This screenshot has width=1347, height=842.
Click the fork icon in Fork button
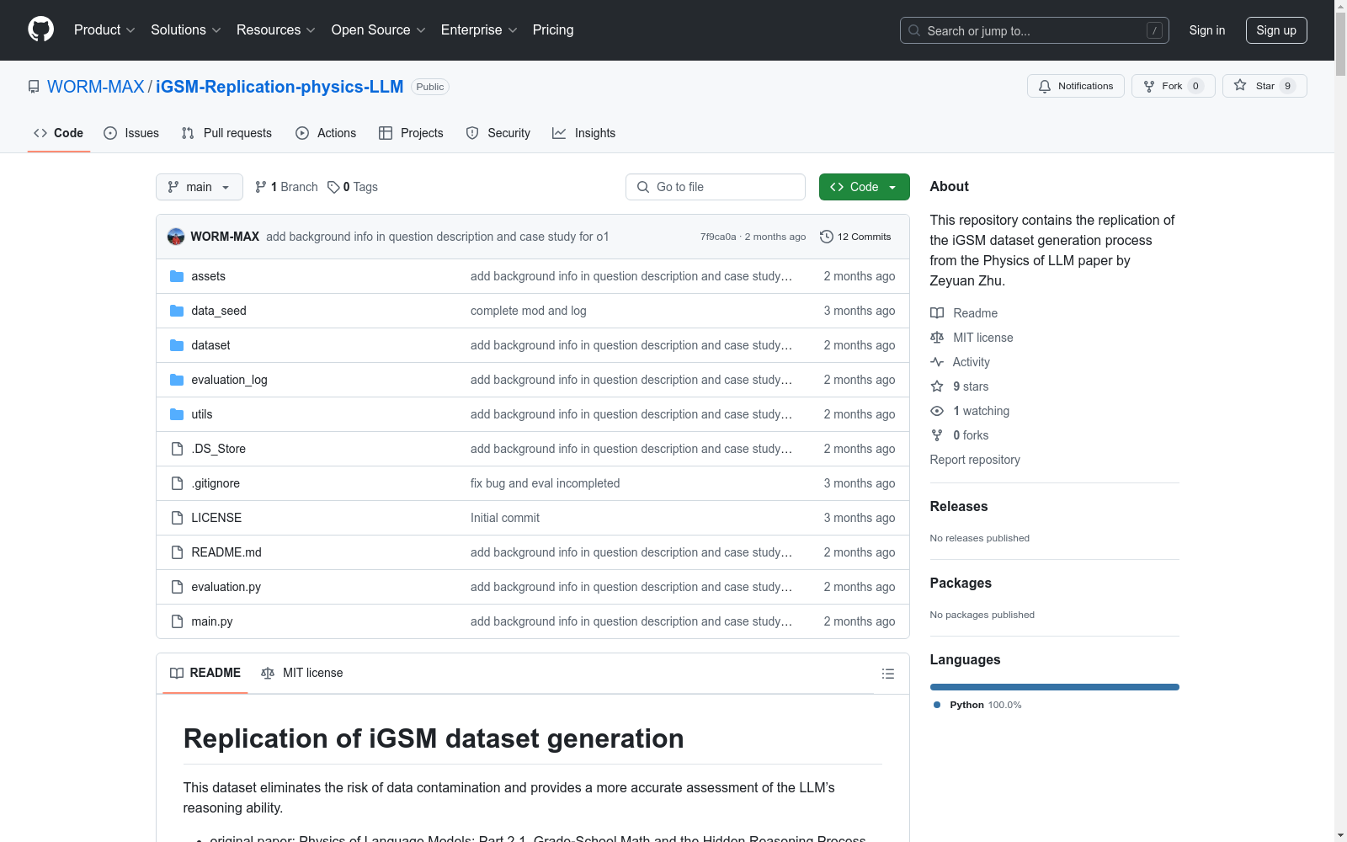coord(1149,86)
